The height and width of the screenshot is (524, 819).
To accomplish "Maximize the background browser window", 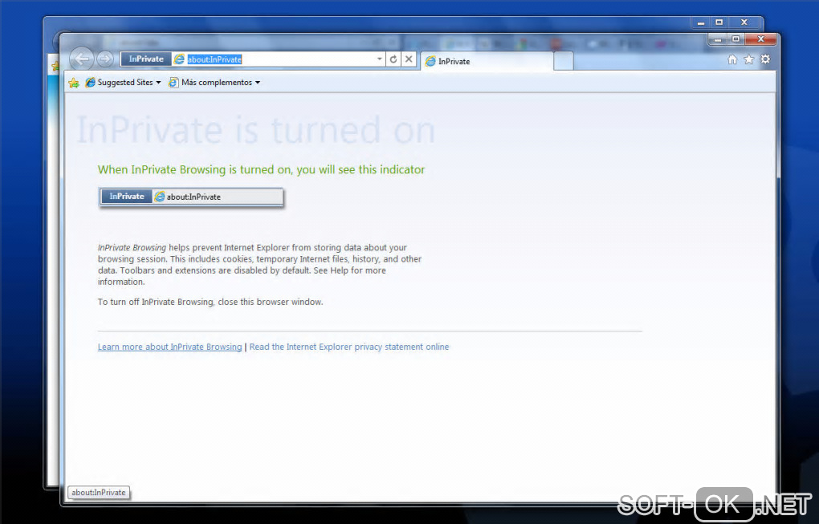I will 719,22.
